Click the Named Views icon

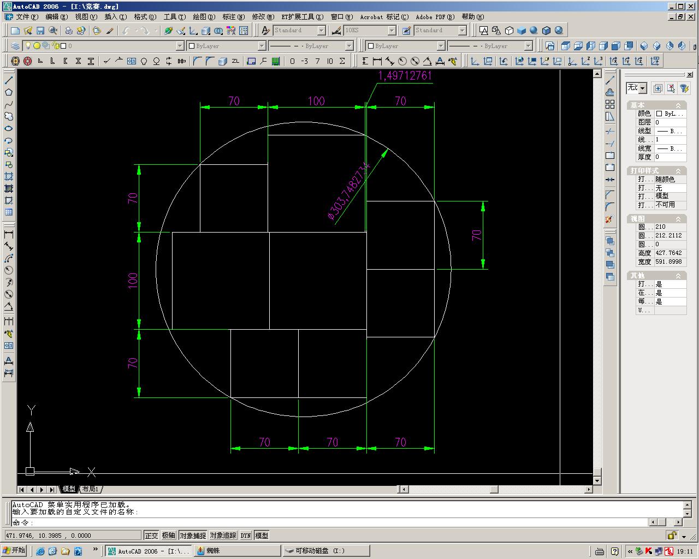[550, 46]
